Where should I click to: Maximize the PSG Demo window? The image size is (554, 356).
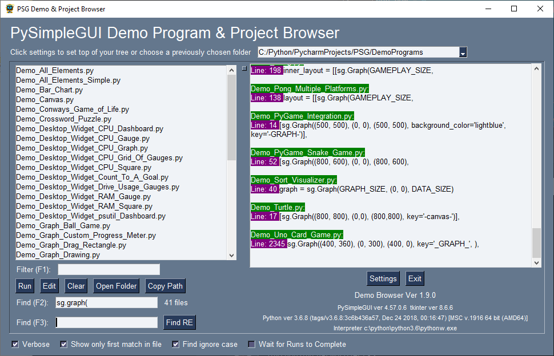[514, 9]
